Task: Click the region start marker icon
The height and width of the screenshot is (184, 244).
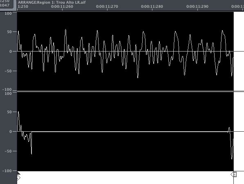Action: click(x=18, y=177)
